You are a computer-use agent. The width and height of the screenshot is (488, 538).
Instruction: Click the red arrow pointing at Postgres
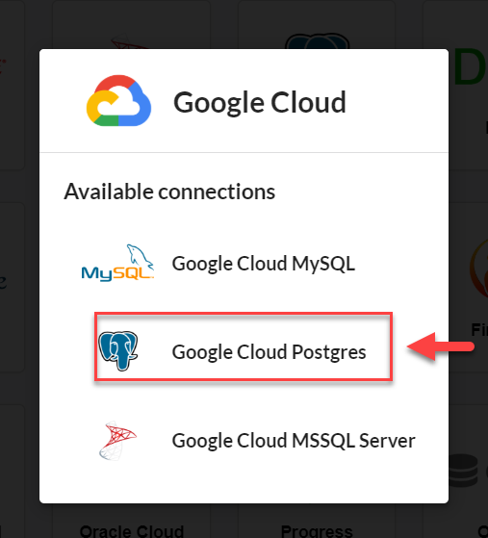(x=441, y=346)
